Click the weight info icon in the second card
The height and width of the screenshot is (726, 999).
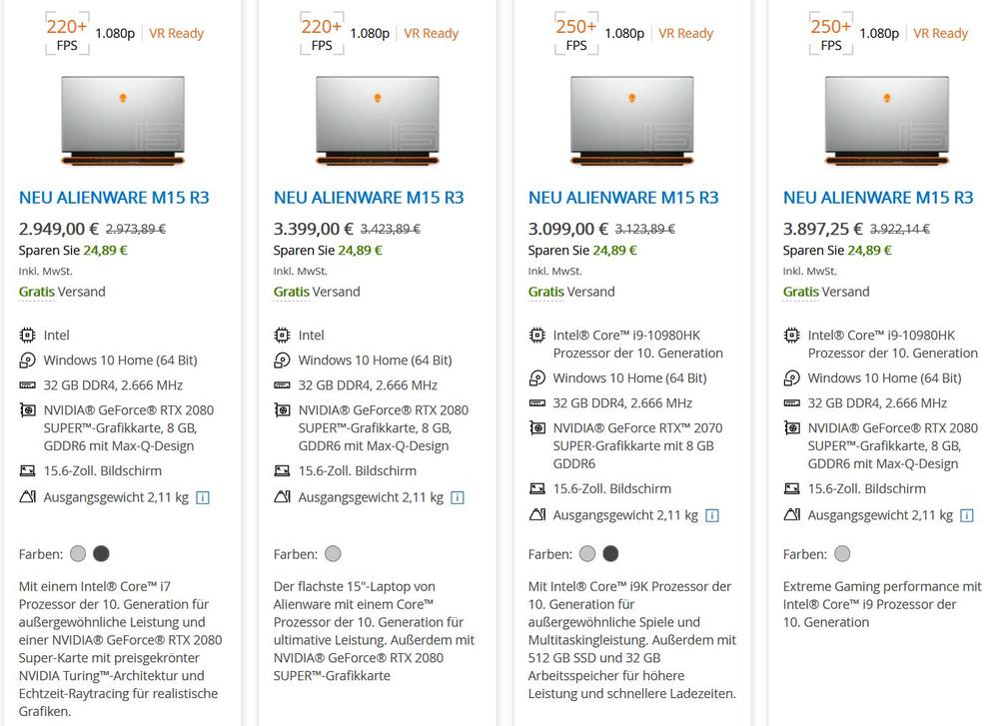tap(458, 497)
